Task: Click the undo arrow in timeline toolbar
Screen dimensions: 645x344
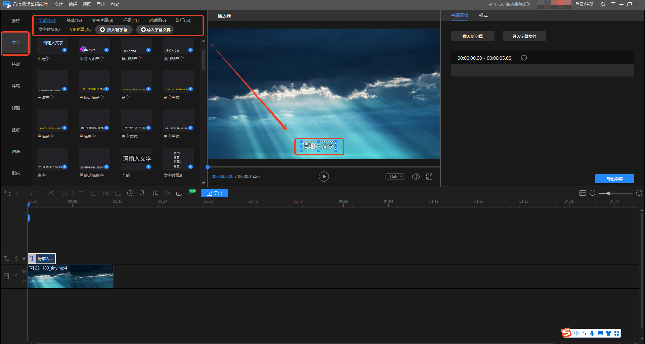Action: [8, 193]
